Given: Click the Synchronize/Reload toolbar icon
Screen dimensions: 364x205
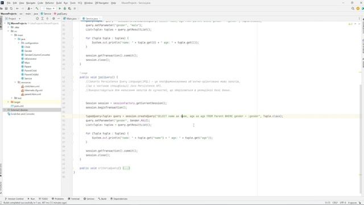Looking at the screenshot, I should [11, 9].
